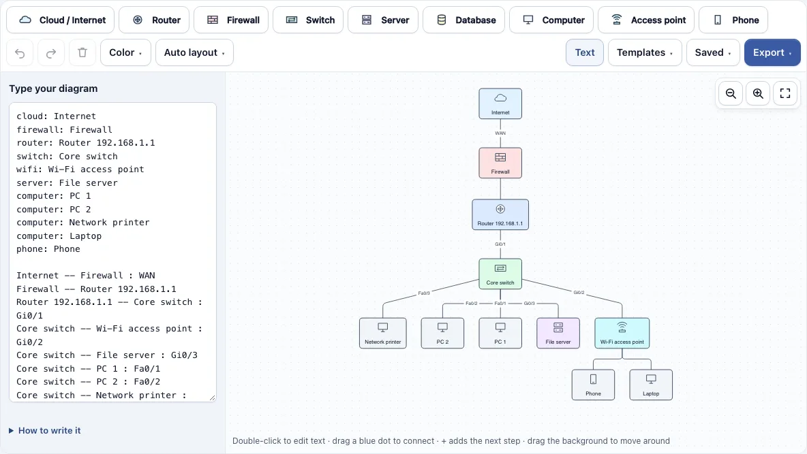Redo the last change
Viewport: 807px width, 454px height.
[x=51, y=52]
